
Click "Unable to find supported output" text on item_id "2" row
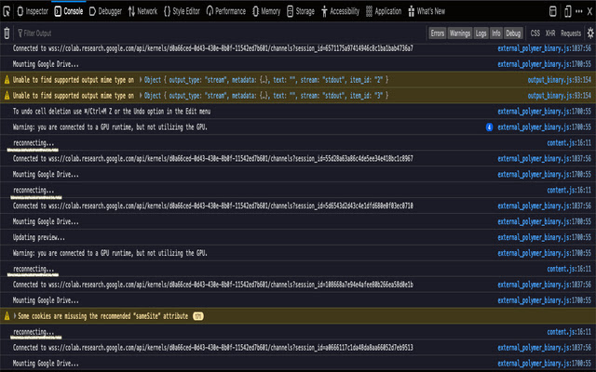click(74, 80)
